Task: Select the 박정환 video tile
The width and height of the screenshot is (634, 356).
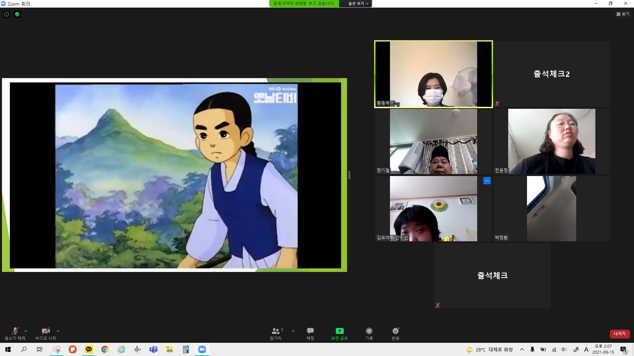Action: 552,209
